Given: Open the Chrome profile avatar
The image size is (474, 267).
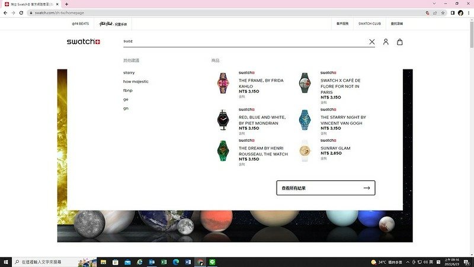Looking at the screenshot, I should point(460,12).
